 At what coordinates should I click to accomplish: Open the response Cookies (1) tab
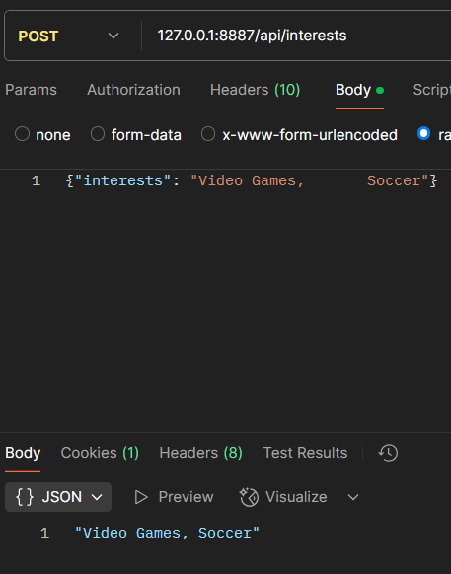pyautogui.click(x=100, y=453)
